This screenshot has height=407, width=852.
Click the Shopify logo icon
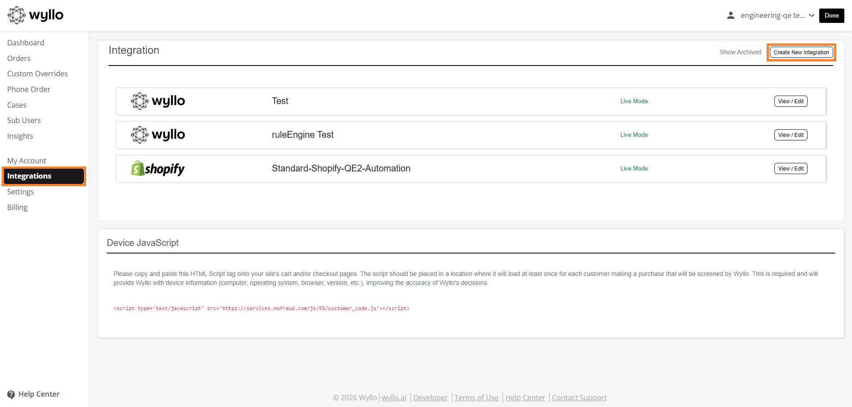click(x=157, y=168)
